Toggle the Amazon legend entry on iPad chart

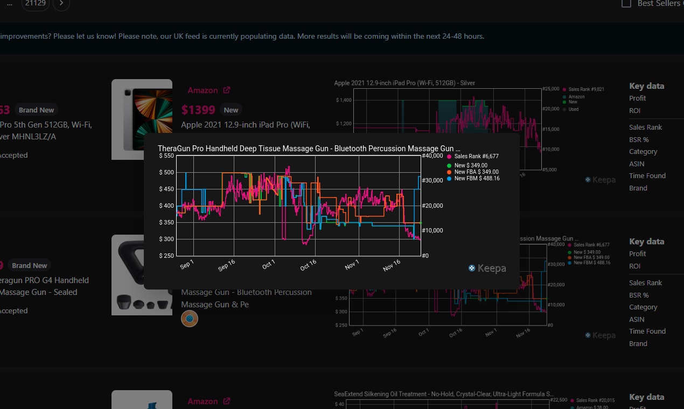(x=573, y=97)
